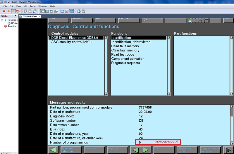Click the Function selection button
The image size is (234, 154).
click(70, 150)
